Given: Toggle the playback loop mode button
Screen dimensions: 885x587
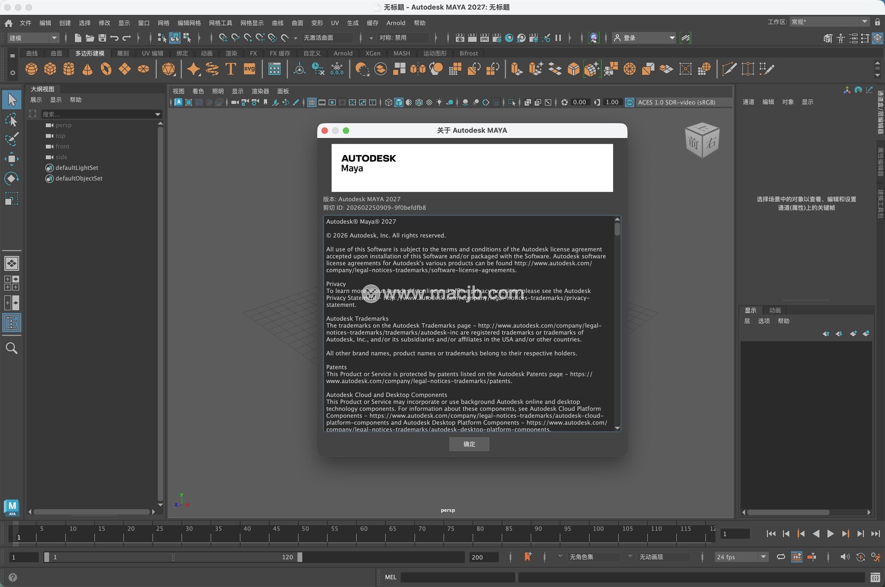Looking at the screenshot, I should pos(781,557).
